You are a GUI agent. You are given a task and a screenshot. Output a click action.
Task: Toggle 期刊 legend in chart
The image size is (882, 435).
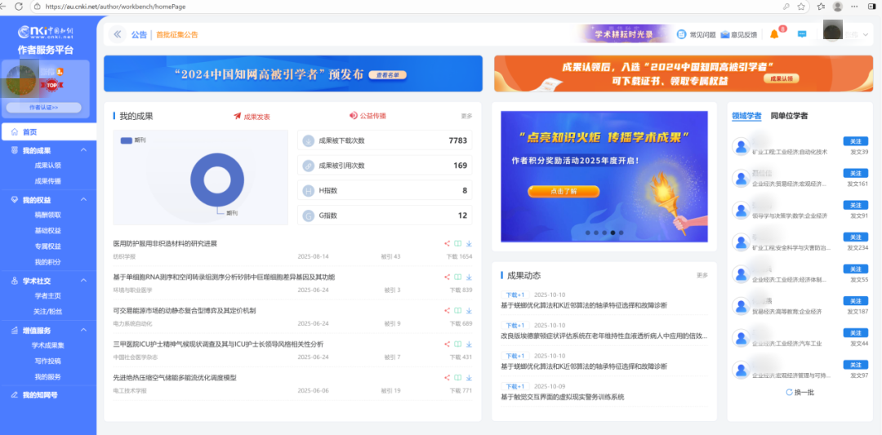[126, 141]
